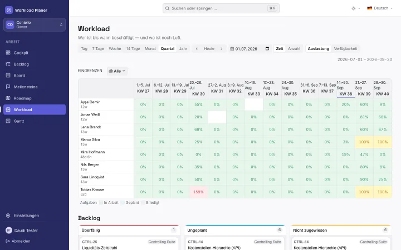This screenshot has height=250, width=401.
Task: Select the Woche range tab
Action: [x=115, y=49]
